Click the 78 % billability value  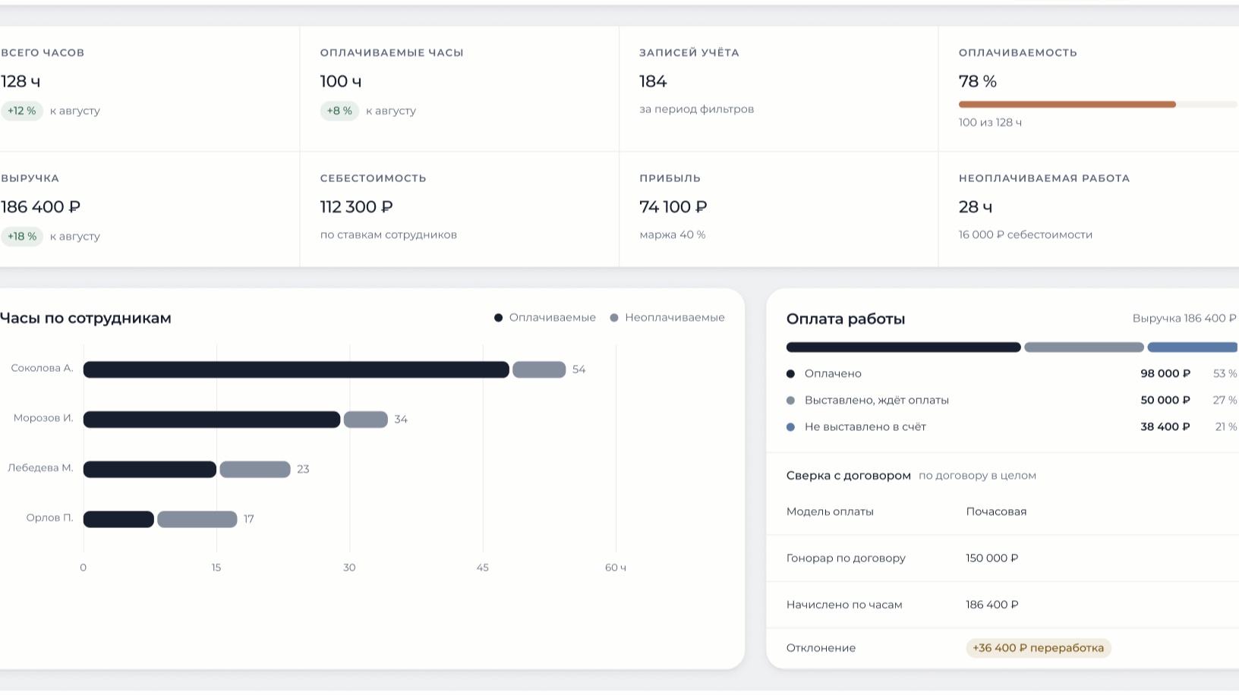[978, 81]
